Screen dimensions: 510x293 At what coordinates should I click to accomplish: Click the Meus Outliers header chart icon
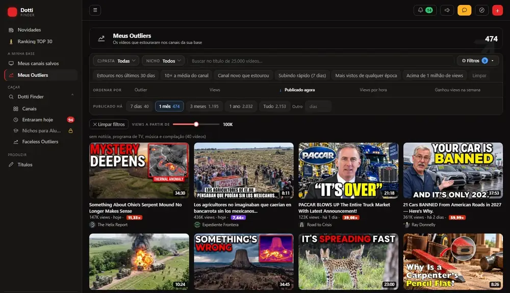[101, 38]
